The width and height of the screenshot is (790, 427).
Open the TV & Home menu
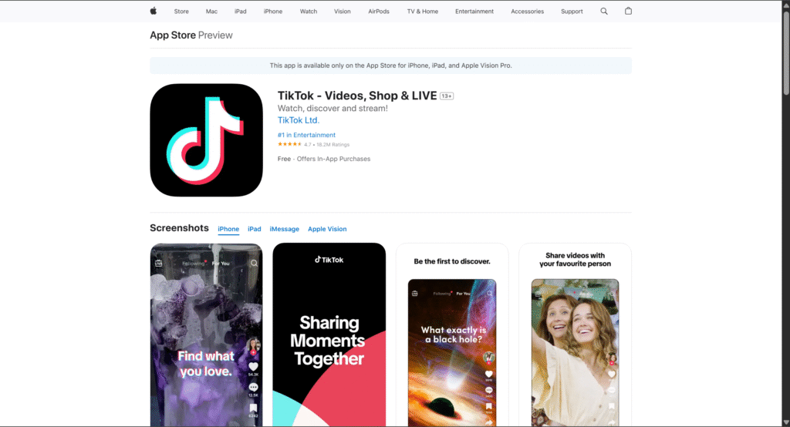423,12
